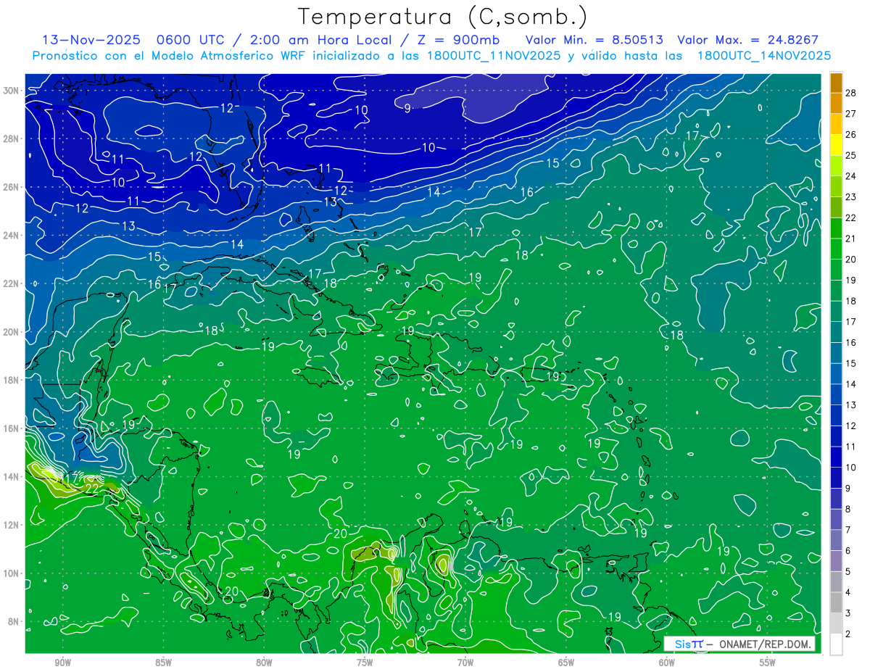870x672 pixels.
Task: Click the 85W longitude label
Action: (163, 663)
